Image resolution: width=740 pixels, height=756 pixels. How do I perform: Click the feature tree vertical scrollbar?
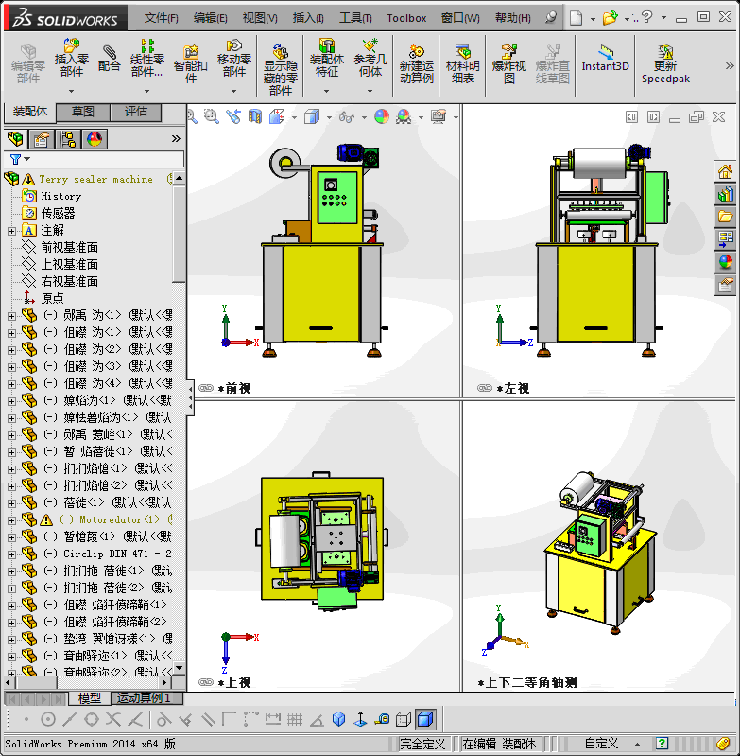pyautogui.click(x=180, y=234)
